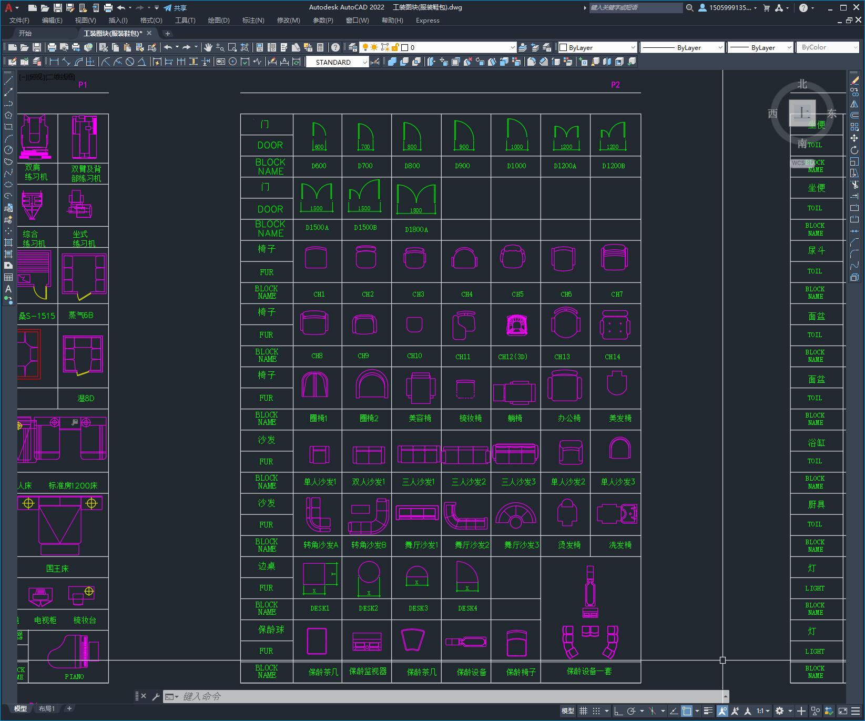Open the ByColor plot style dropdown

coord(828,47)
